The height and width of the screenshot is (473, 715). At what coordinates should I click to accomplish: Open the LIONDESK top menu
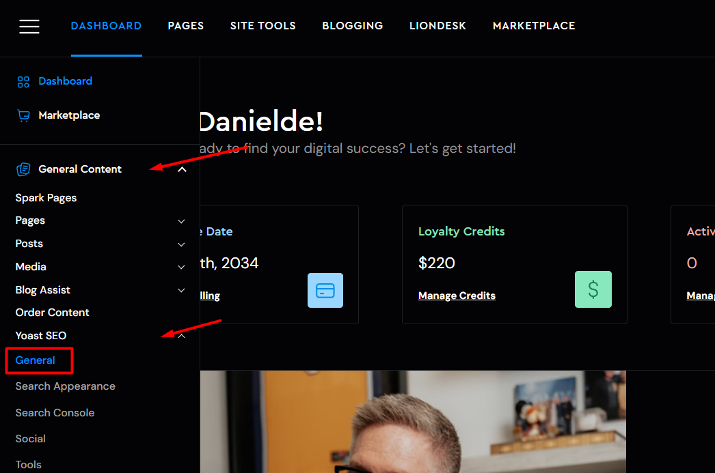point(437,26)
